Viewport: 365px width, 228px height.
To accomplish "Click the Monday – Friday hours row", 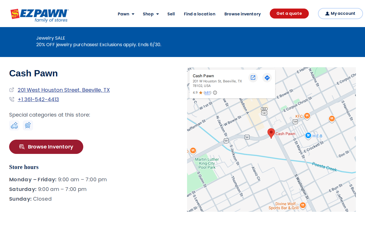I will pyautogui.click(x=58, y=180).
